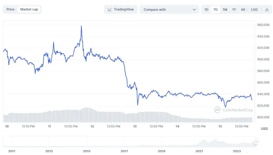This screenshot has height=155, width=273.
Task: Click the 2017 marker on overview timeline
Action: click(x=124, y=151)
